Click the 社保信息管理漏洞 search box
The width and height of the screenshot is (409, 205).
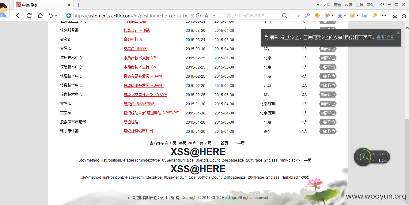tap(257, 16)
